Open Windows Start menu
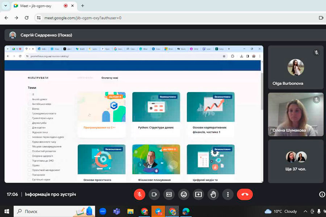 [x=6, y=211]
